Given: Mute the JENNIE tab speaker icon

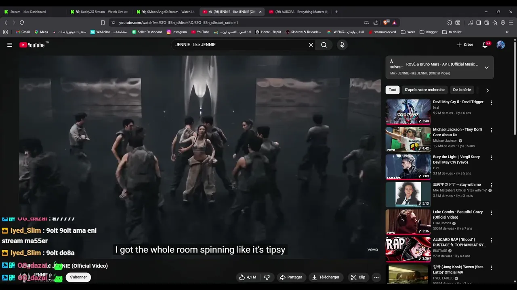Looking at the screenshot, I should tap(210, 12).
